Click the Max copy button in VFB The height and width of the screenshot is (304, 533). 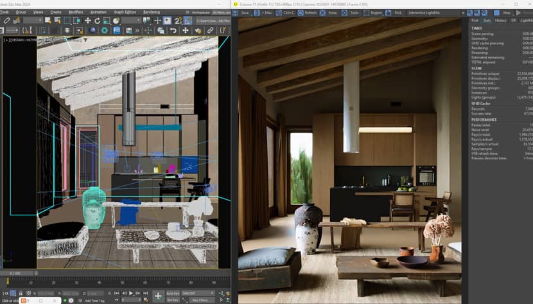pos(264,13)
